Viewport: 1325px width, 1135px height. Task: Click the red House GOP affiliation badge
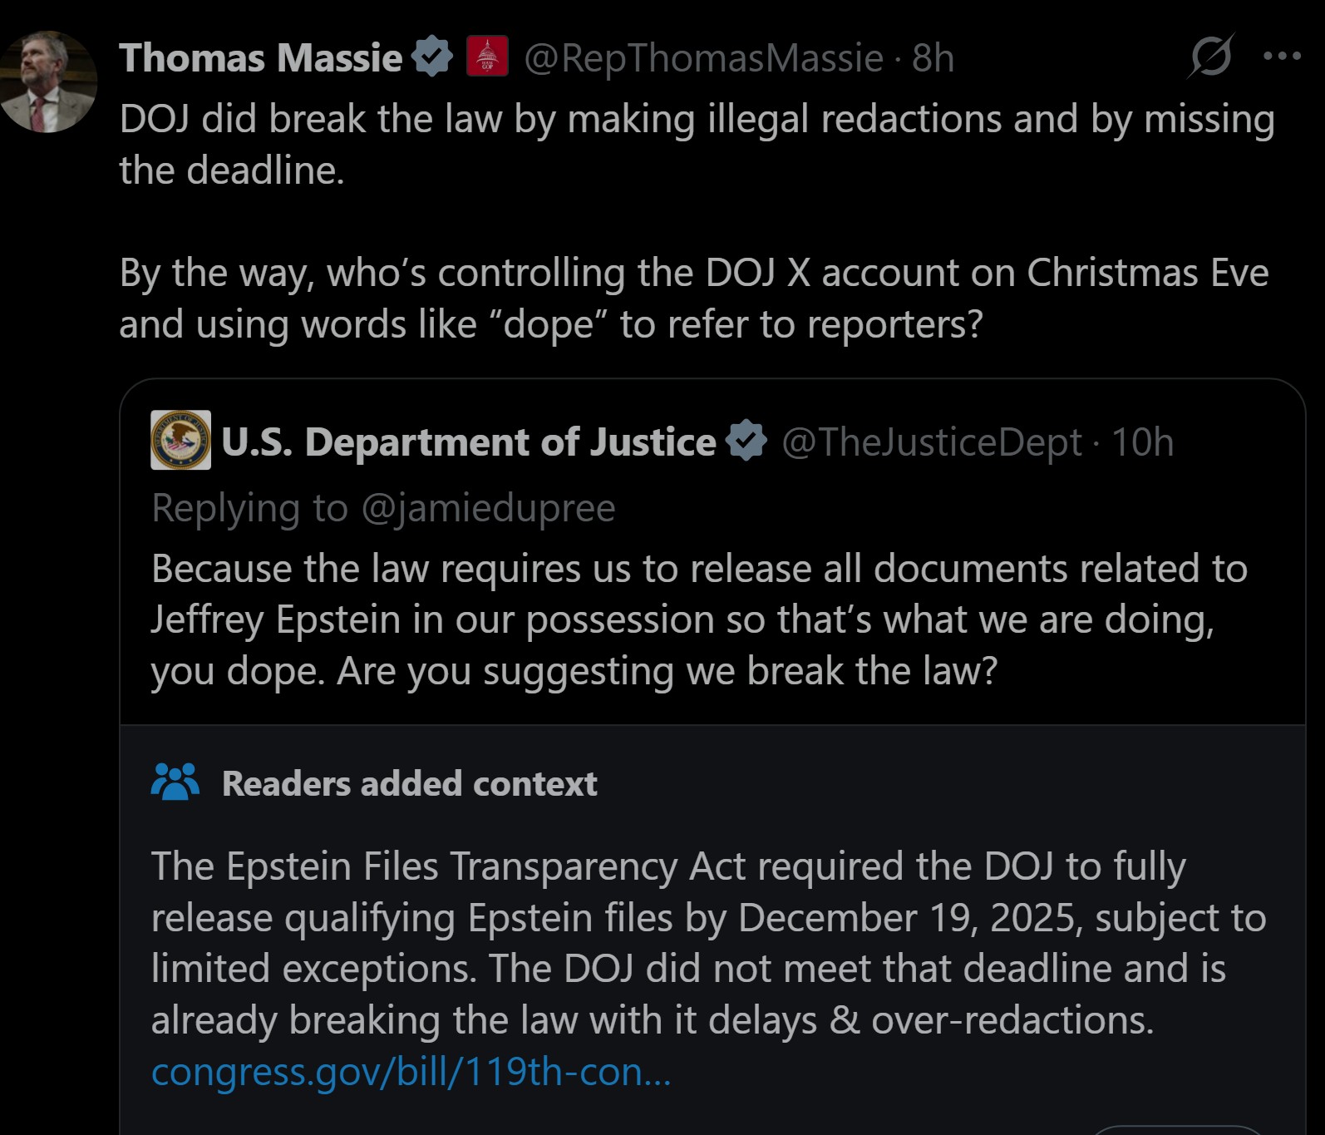(x=487, y=57)
